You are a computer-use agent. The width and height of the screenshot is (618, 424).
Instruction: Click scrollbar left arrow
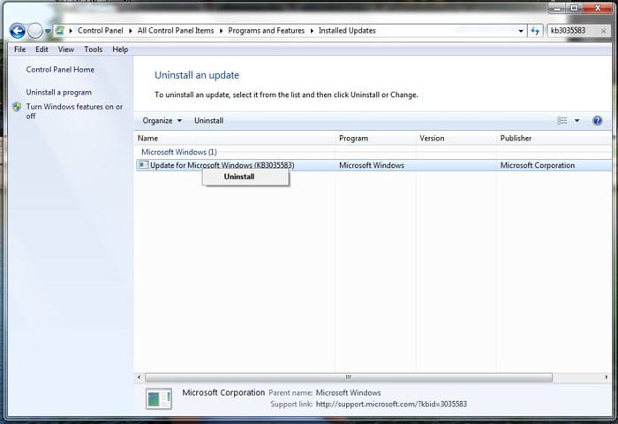tap(139, 377)
